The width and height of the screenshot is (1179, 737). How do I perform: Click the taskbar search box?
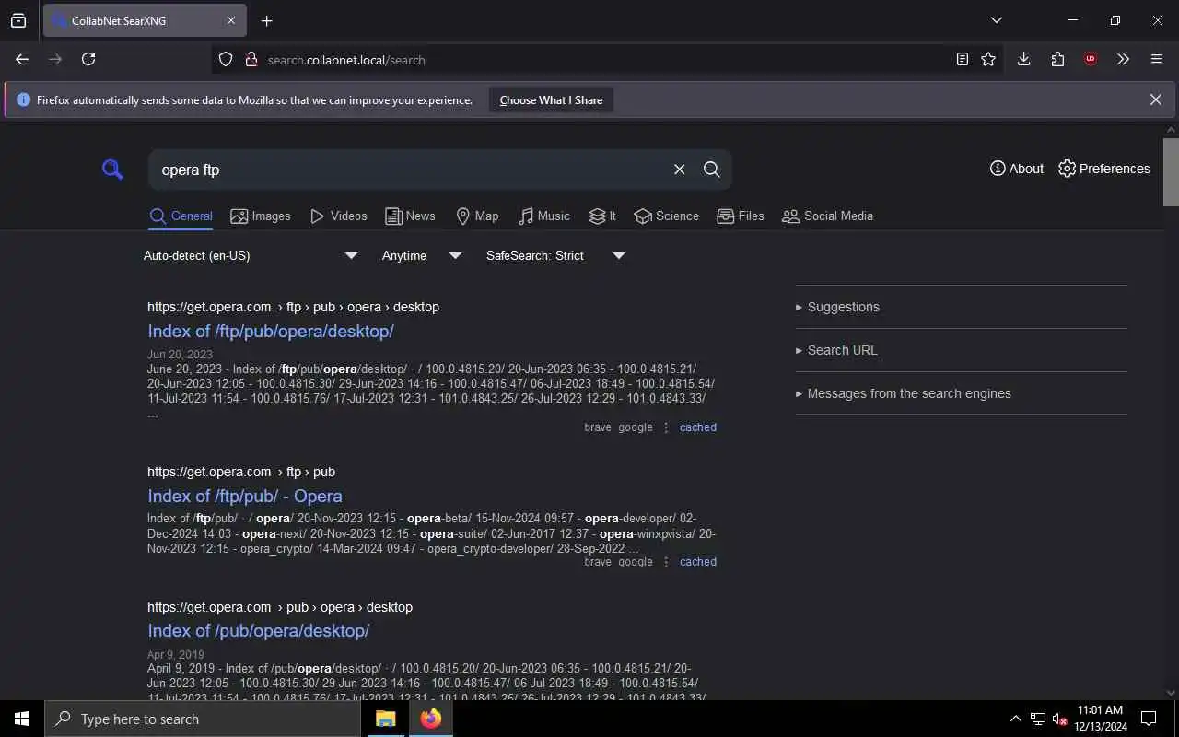coord(203,719)
